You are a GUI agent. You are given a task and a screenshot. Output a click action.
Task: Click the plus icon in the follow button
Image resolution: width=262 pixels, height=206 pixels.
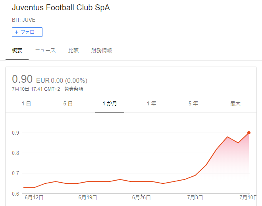[16, 32]
